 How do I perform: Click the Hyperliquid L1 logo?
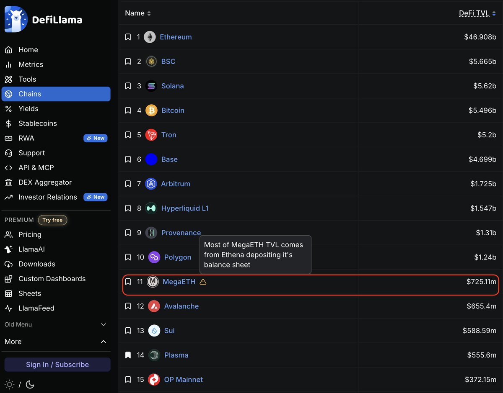151,208
